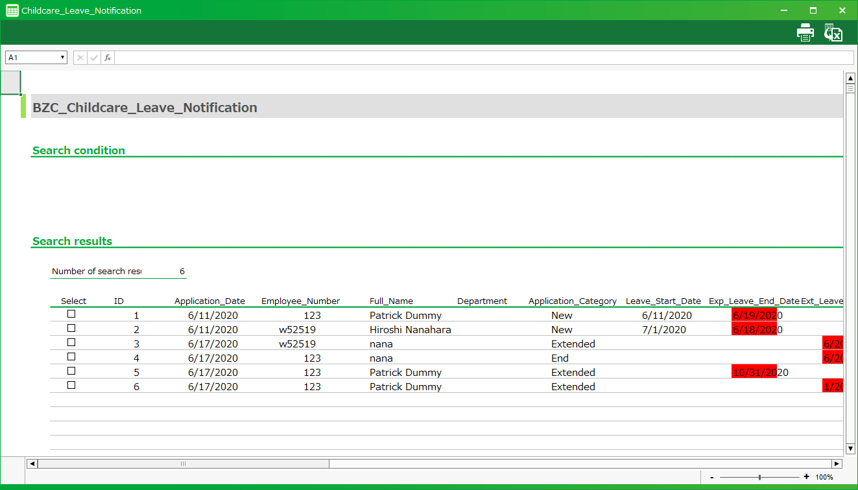
Task: Click the cancel X icon beside the formula bar
Action: coord(80,58)
